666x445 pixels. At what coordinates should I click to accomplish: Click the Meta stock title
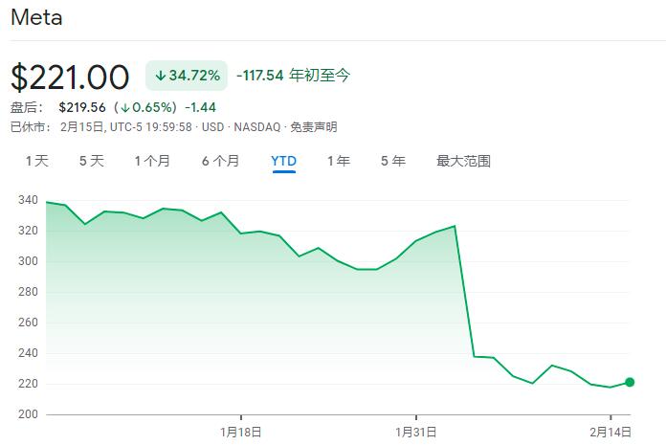pos(35,18)
